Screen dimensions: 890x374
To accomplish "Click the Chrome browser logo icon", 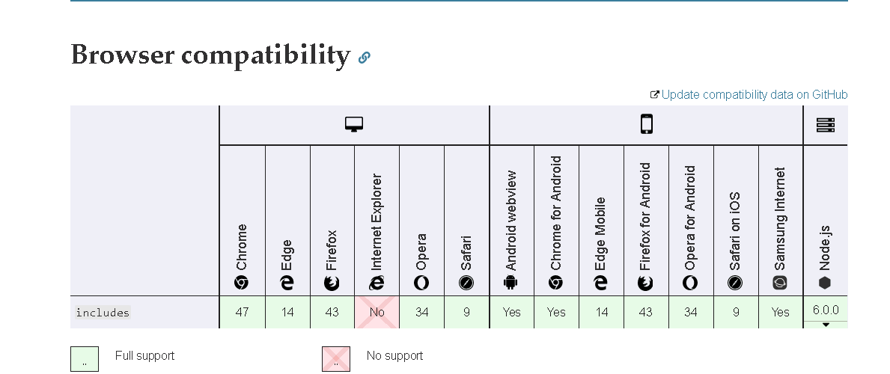I will pos(241,283).
